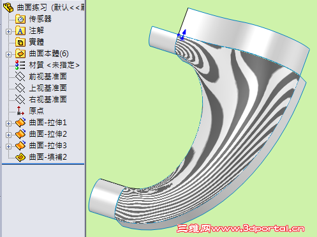Expand the 注解 node
This screenshot has width=317, height=237.
[x=8, y=31]
